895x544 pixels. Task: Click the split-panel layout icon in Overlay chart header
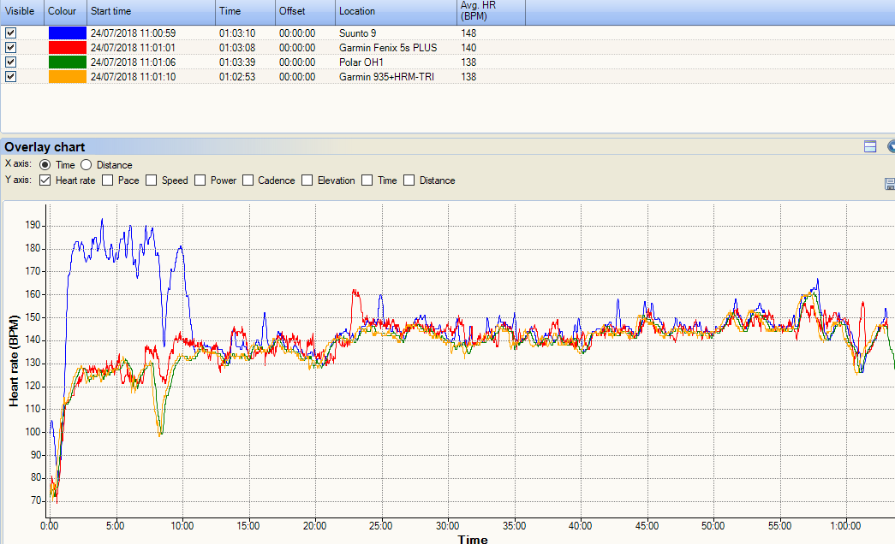[x=870, y=146]
